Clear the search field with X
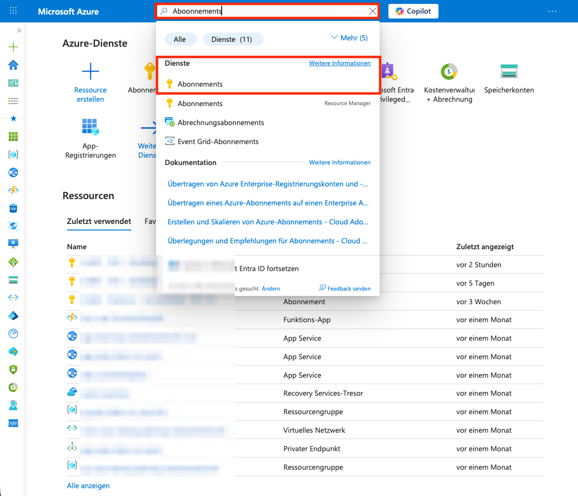This screenshot has width=578, height=496. point(372,11)
